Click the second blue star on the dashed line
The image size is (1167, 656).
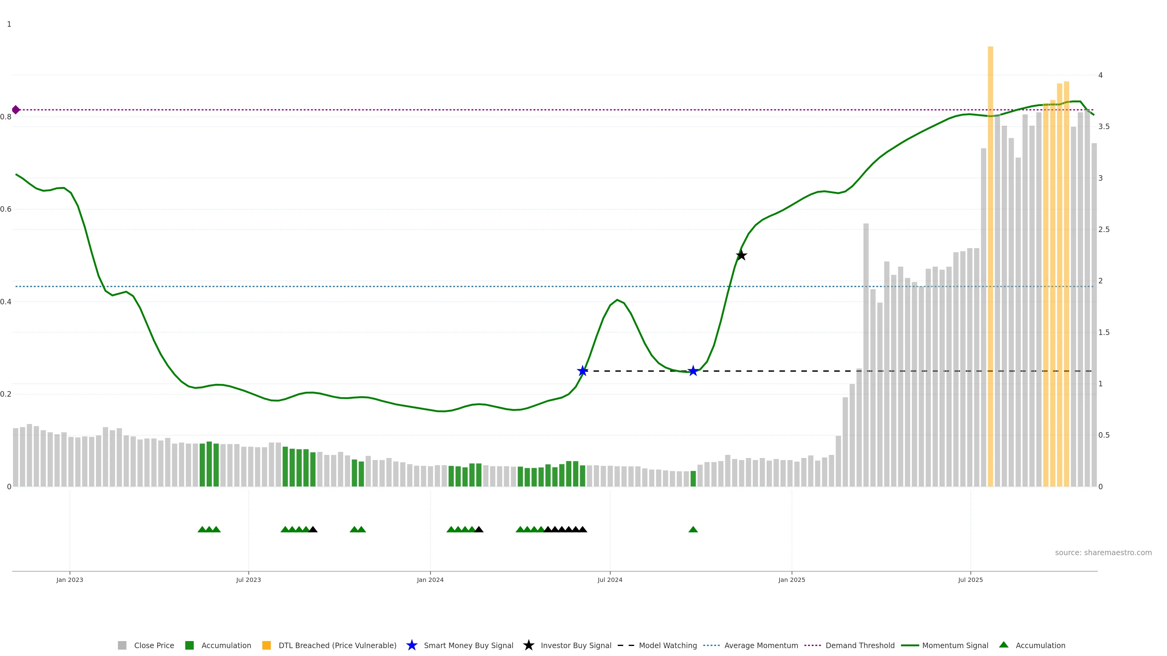[x=693, y=371]
